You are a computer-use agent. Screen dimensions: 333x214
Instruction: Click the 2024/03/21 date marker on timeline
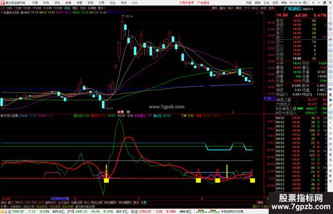60,199
